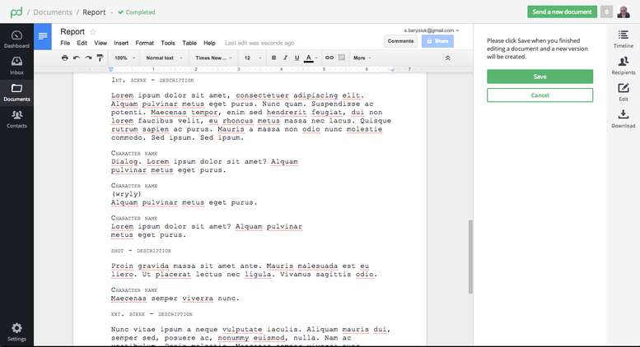Click the Undo arrow
This screenshot has width=640, height=347.
77,58
